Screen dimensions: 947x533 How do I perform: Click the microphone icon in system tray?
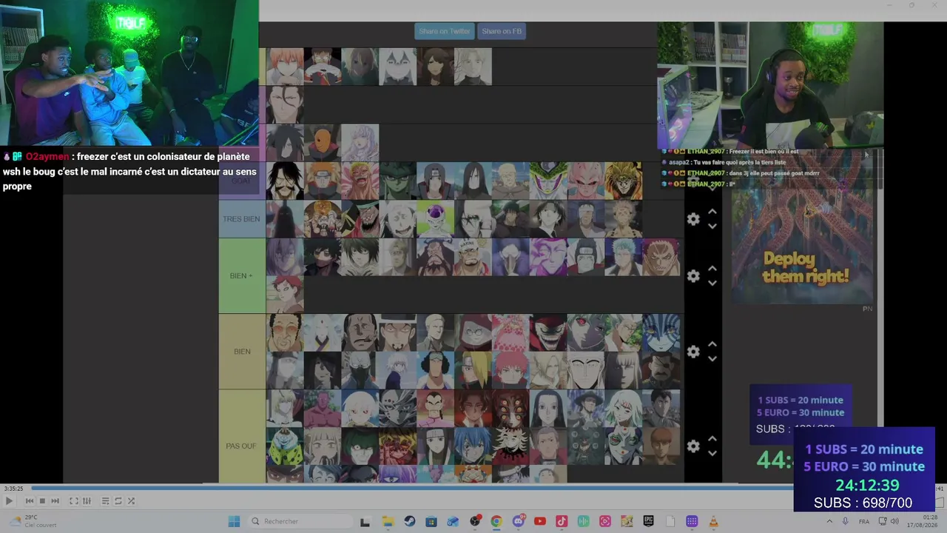click(846, 521)
